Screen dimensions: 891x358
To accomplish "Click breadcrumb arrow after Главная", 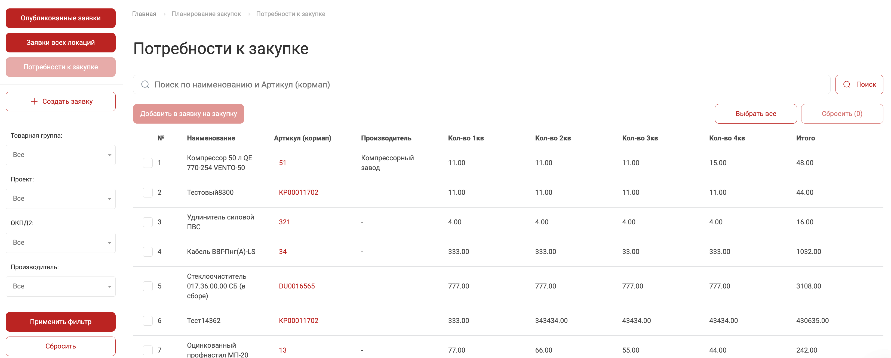I will click(164, 14).
